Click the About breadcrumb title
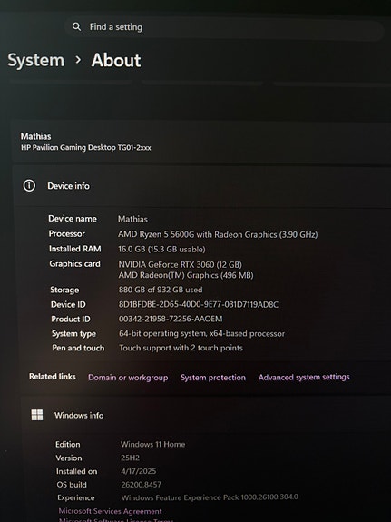This screenshot has height=522, width=391. 116,60
